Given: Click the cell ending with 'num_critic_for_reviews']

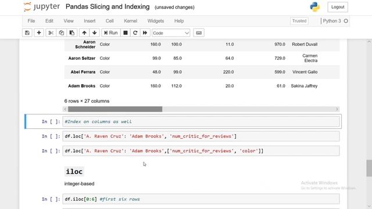Looking at the screenshot, I should tap(201, 136).
